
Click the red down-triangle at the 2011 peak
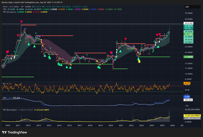point(21,22)
